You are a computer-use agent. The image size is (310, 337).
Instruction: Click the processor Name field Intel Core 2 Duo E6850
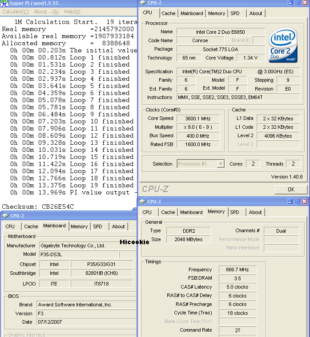(221, 32)
